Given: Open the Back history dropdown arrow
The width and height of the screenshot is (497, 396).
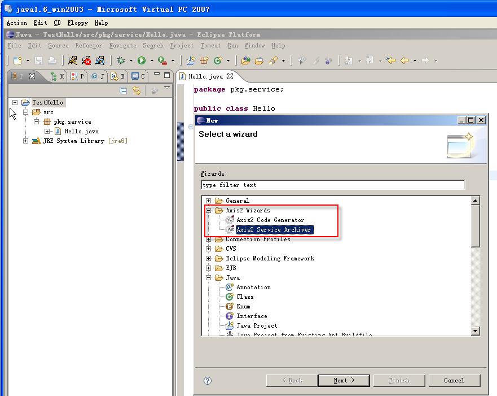Looking at the screenshot, I should point(415,60).
